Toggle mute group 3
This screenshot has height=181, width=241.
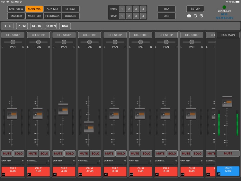click(x=136, y=9)
